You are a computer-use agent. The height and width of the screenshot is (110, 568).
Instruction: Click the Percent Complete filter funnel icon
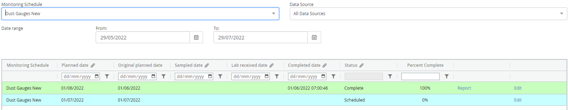pyautogui.click(x=447, y=76)
